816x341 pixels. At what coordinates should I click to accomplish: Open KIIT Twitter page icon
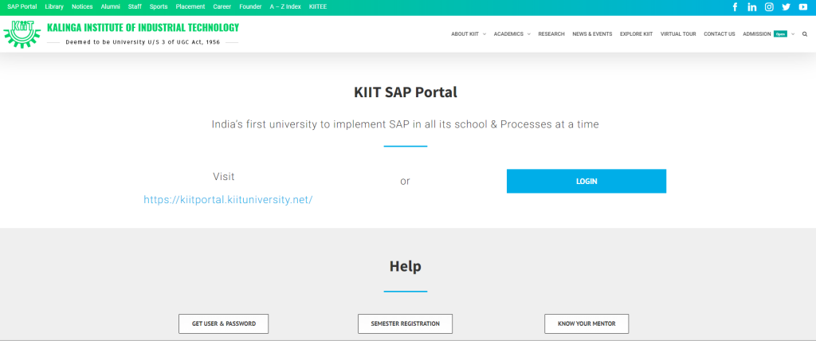tap(786, 6)
